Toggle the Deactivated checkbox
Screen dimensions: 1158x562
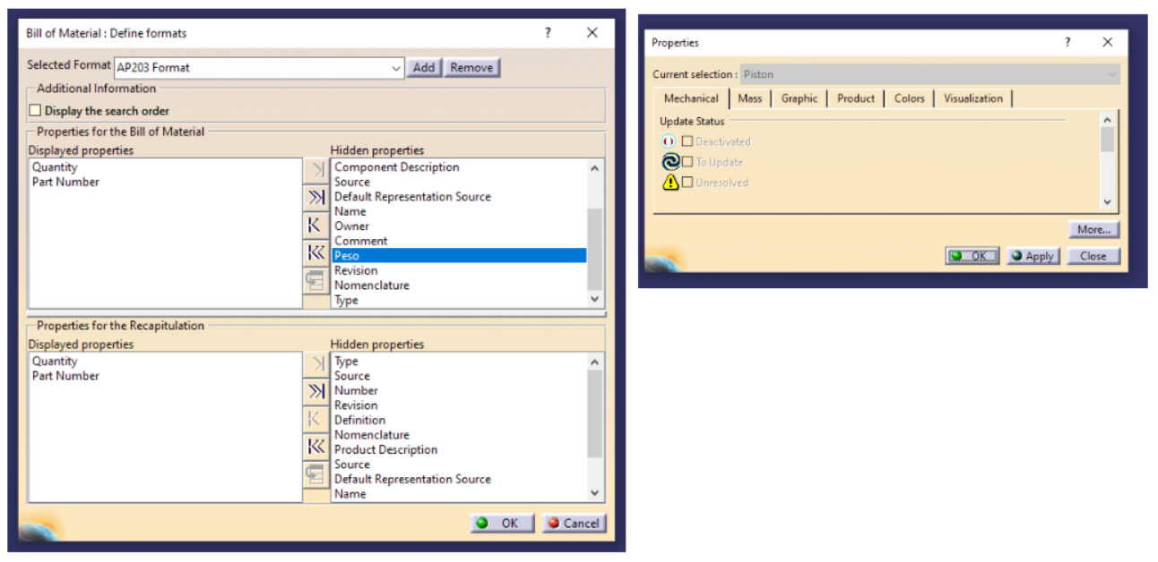(x=687, y=141)
